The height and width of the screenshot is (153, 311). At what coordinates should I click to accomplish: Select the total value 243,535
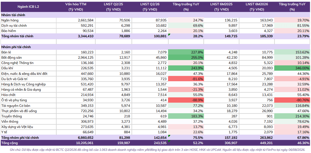click(161, 143)
